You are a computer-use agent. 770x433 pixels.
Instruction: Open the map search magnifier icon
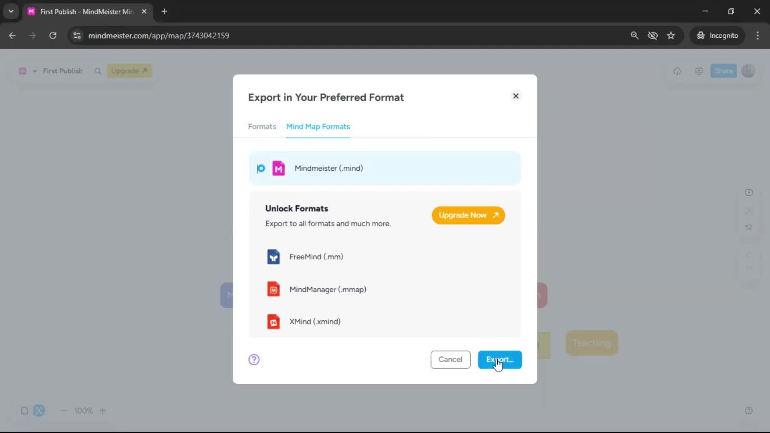click(98, 71)
